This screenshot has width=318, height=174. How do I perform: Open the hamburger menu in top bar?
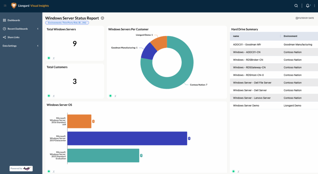[x=5, y=6]
